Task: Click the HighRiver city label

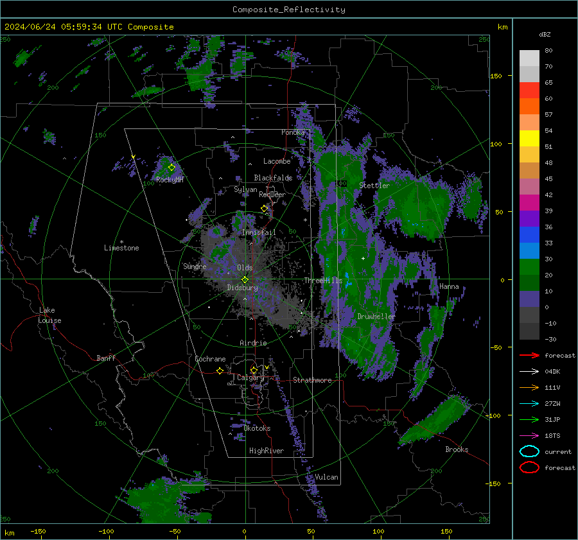Action: (x=267, y=451)
